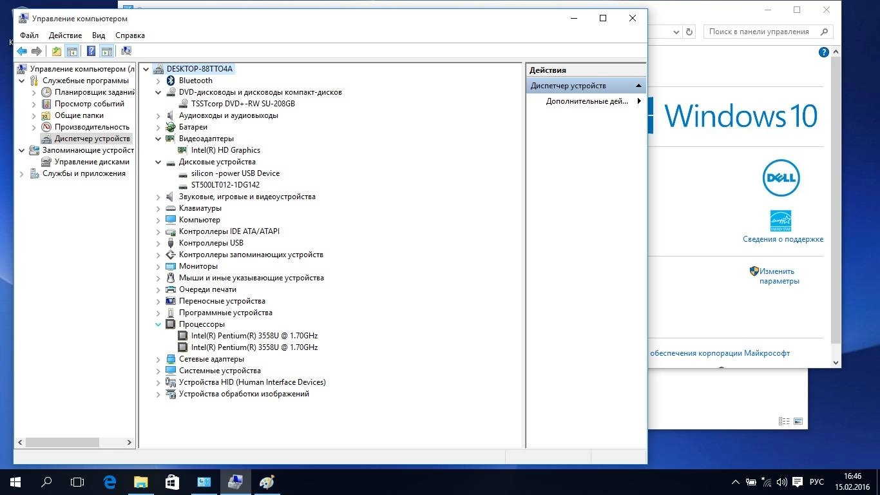
Task: Open the Действие menu
Action: (65, 35)
